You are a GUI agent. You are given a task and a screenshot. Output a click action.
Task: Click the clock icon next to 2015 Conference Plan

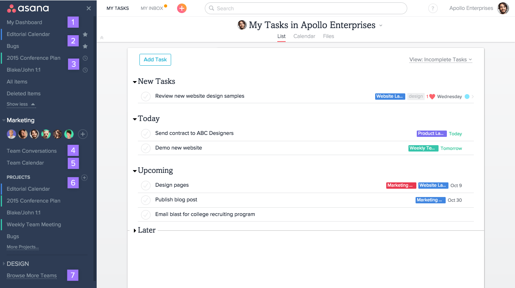(x=85, y=58)
